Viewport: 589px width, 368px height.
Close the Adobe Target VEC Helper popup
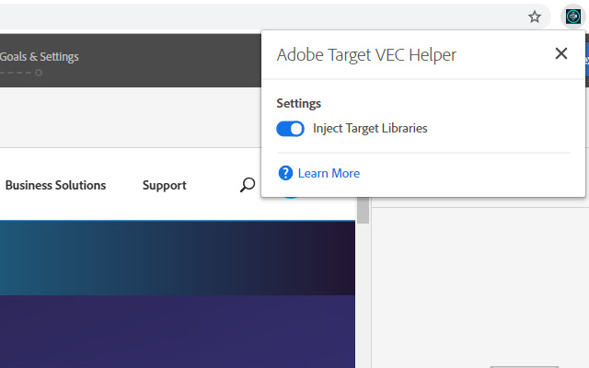point(560,54)
